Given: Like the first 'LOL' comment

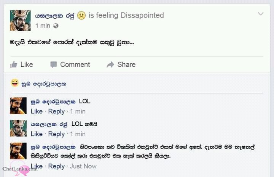Looking at the screenshot, I should coord(37,111).
